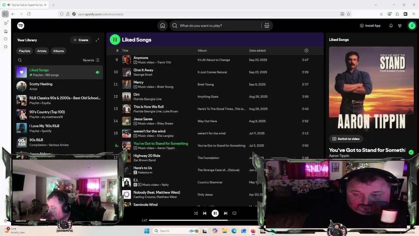Open a new browser tab with plus

click(53, 5)
